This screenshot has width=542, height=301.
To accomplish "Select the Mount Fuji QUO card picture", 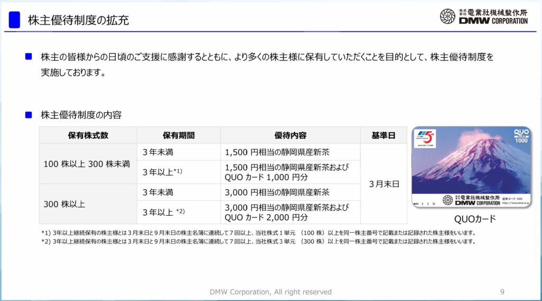I will [471, 167].
